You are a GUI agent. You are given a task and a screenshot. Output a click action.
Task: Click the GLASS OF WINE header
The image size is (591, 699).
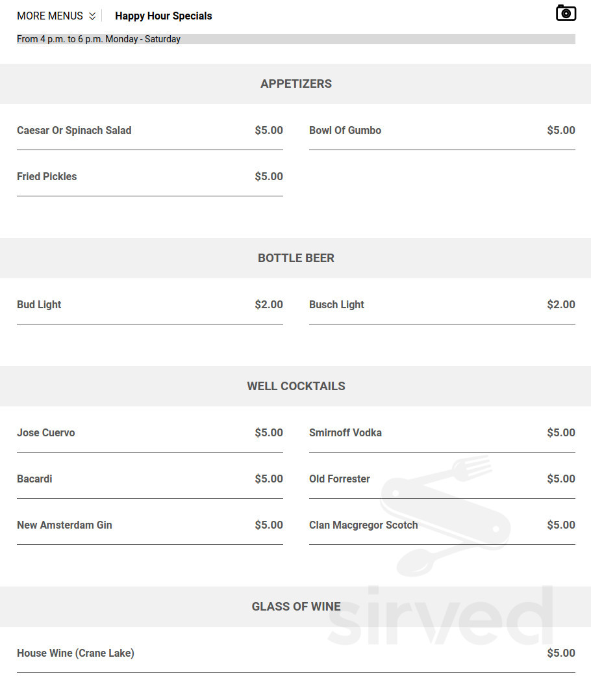click(x=295, y=607)
